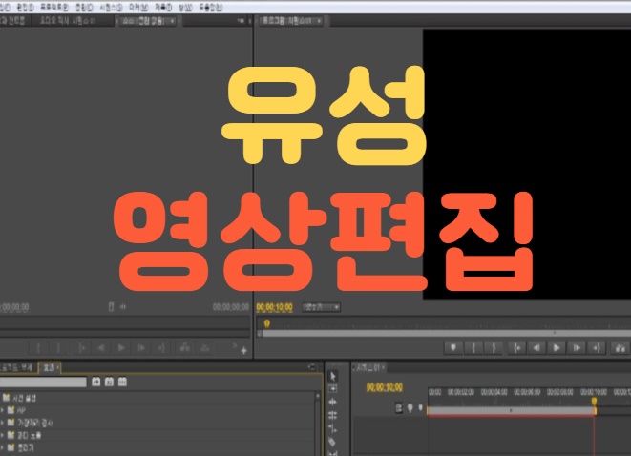Open the Source tab clip dropdown arrow
This screenshot has height=456, width=631.
click(172, 21)
